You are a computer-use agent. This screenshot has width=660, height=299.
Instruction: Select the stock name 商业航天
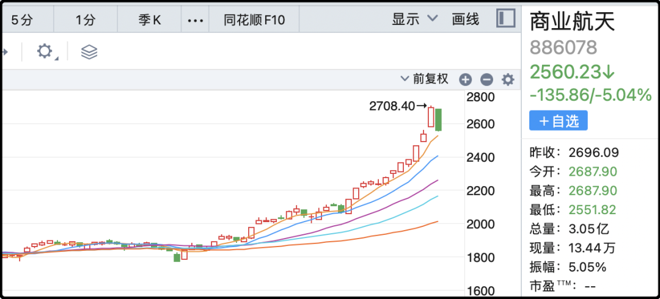572,21
